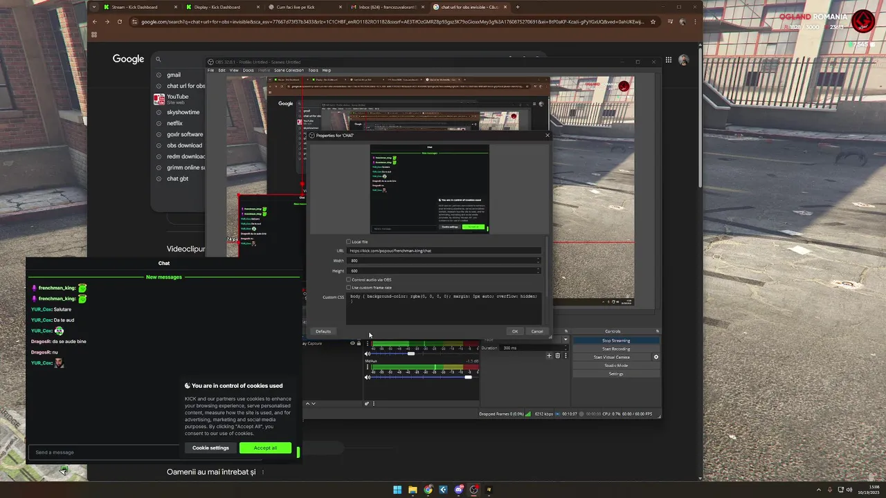The height and width of the screenshot is (498, 886).
Task: Move the source up with the arrow icon
Action: pos(308,403)
